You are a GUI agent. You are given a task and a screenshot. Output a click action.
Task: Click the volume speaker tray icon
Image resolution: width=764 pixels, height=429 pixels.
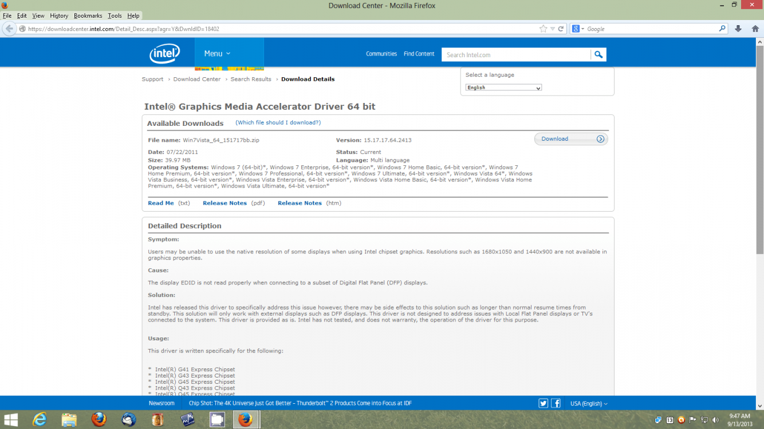(x=715, y=420)
